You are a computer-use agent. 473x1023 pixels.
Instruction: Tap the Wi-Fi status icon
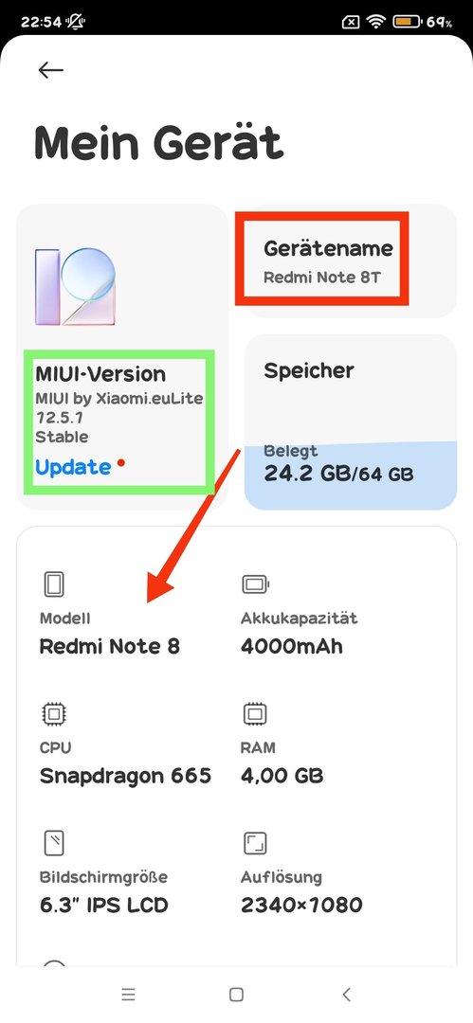pyautogui.click(x=375, y=22)
